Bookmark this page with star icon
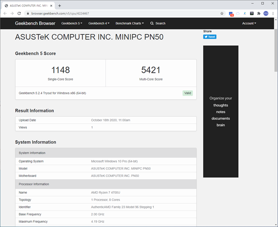Viewport: 278px width, 227px height. click(222, 13)
